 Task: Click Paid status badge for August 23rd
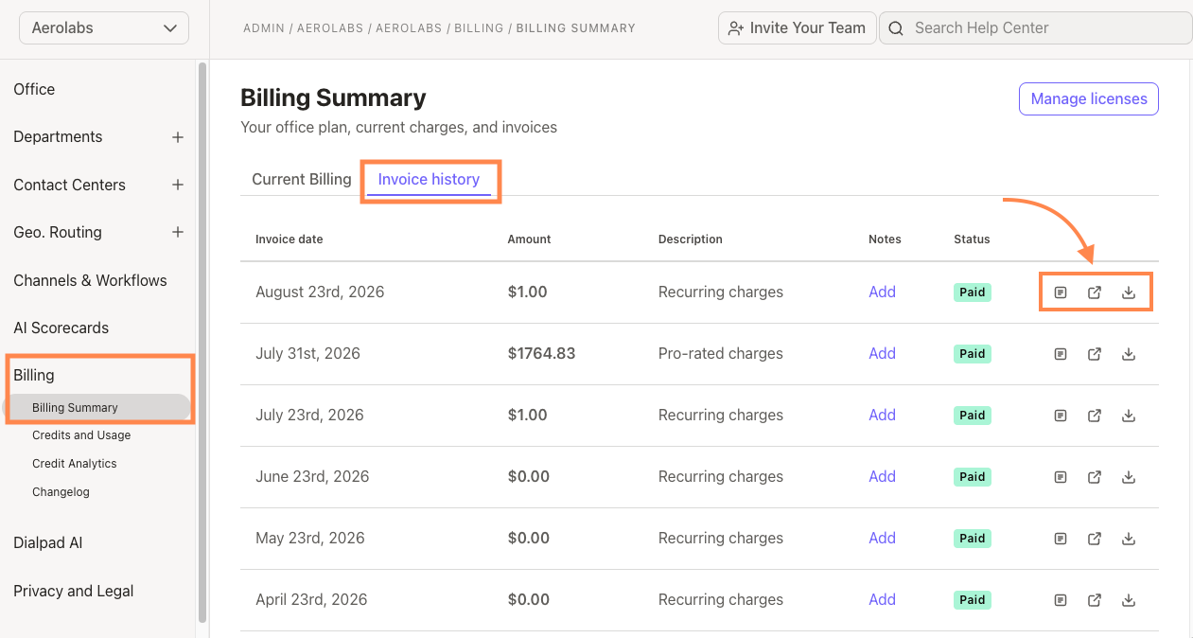[973, 292]
